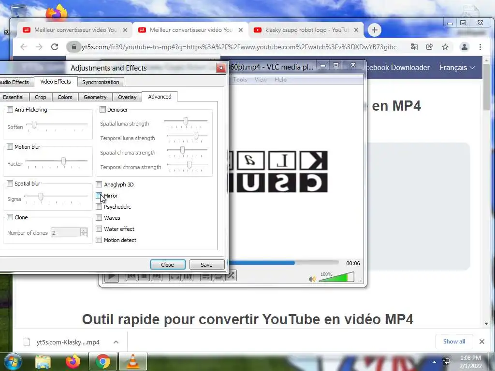Select Advanced tab
The width and height of the screenshot is (495, 371).
160,97
